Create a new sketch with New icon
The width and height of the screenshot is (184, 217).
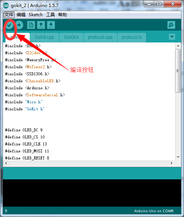[31, 25]
